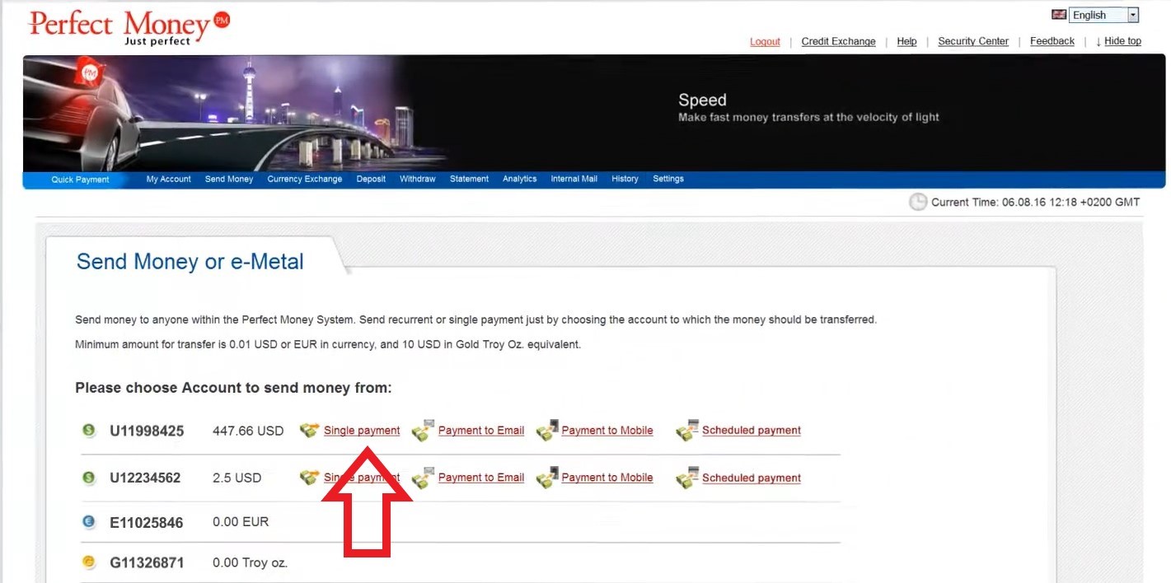Click account number G11326871

147,563
